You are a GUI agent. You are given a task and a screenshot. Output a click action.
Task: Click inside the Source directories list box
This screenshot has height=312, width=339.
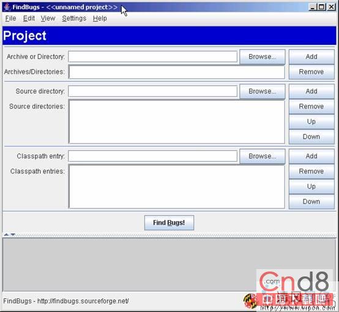[177, 122]
